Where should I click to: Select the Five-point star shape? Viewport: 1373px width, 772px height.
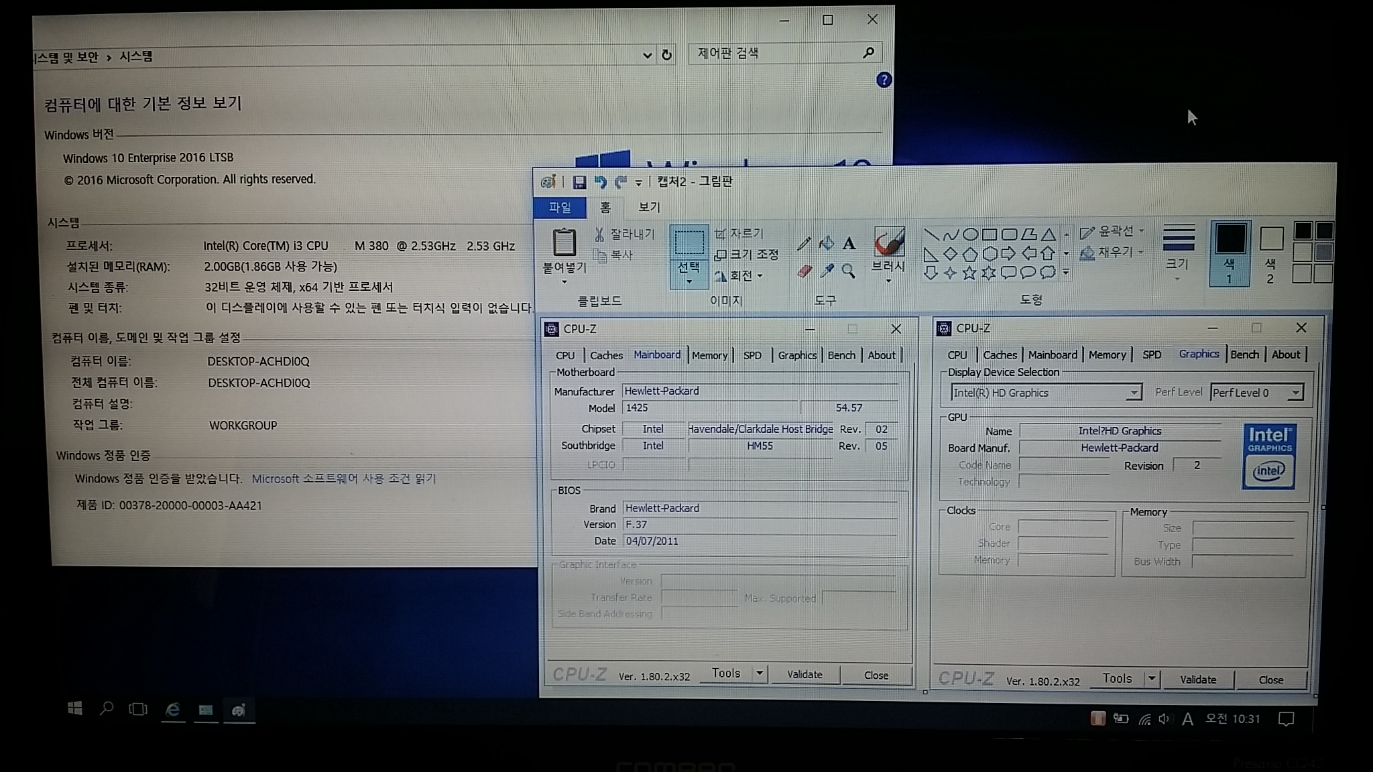pos(969,273)
